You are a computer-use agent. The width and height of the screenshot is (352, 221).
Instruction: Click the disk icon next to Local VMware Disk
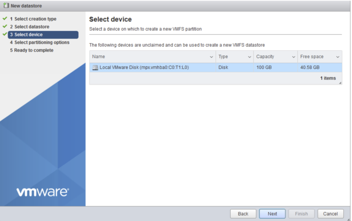(96, 67)
